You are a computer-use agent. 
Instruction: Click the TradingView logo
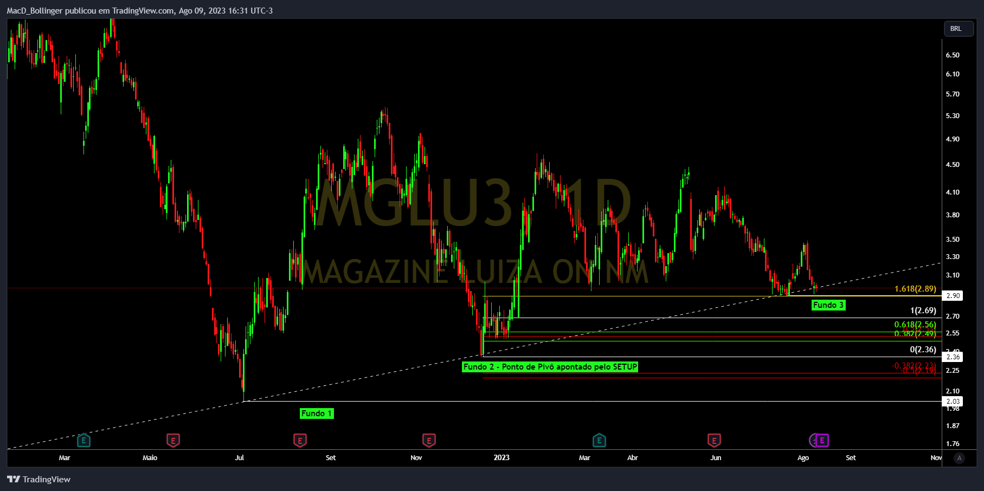[38, 479]
